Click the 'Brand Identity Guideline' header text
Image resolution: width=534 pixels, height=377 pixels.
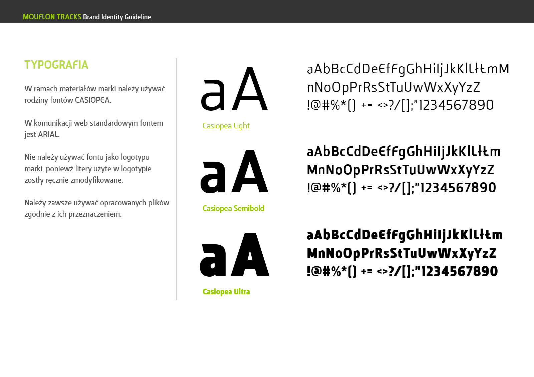[117, 17]
